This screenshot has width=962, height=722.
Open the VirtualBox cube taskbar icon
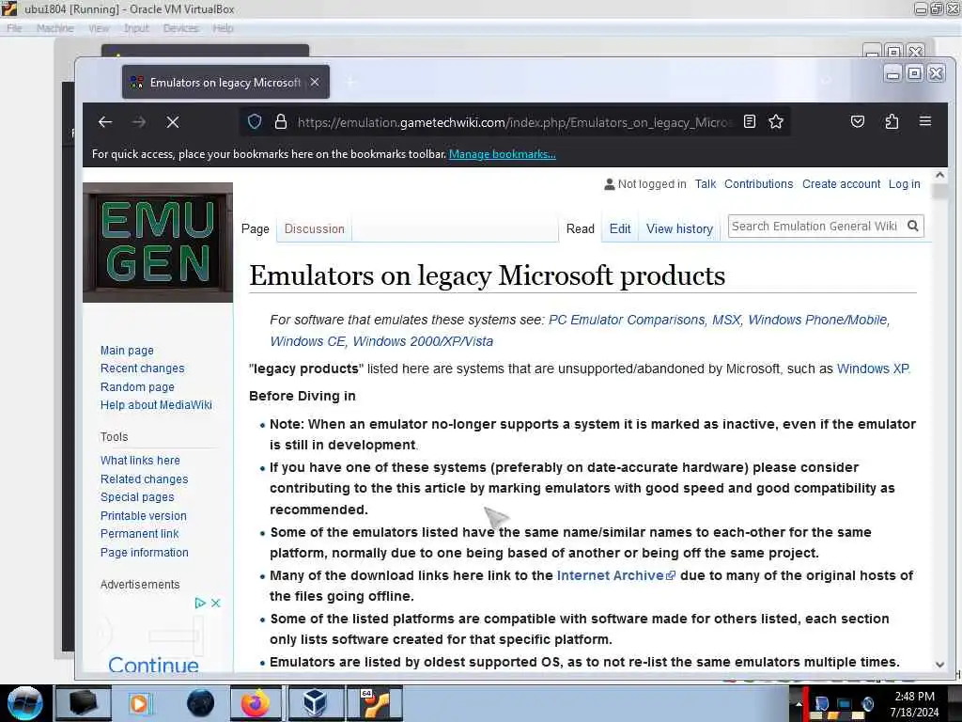tap(315, 703)
